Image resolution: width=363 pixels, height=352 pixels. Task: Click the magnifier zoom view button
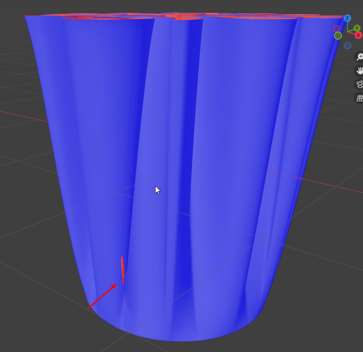point(359,57)
